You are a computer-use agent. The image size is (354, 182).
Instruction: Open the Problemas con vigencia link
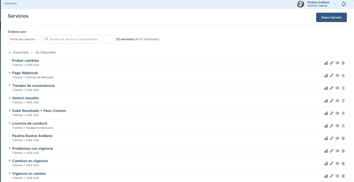33,148
